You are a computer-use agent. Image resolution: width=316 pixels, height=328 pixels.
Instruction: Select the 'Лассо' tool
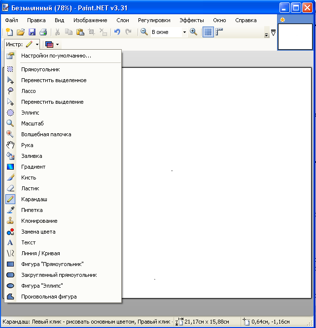click(63, 91)
